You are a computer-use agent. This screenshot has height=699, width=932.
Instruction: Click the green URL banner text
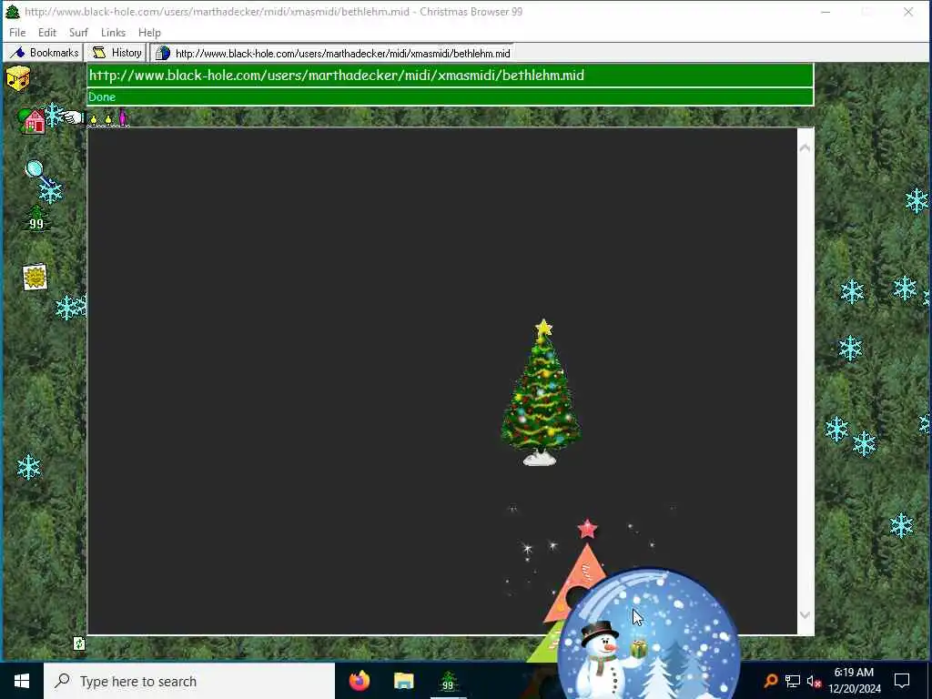click(337, 75)
